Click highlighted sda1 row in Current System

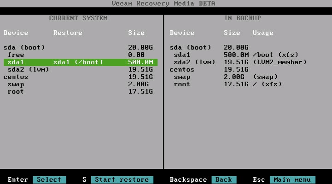[80, 62]
